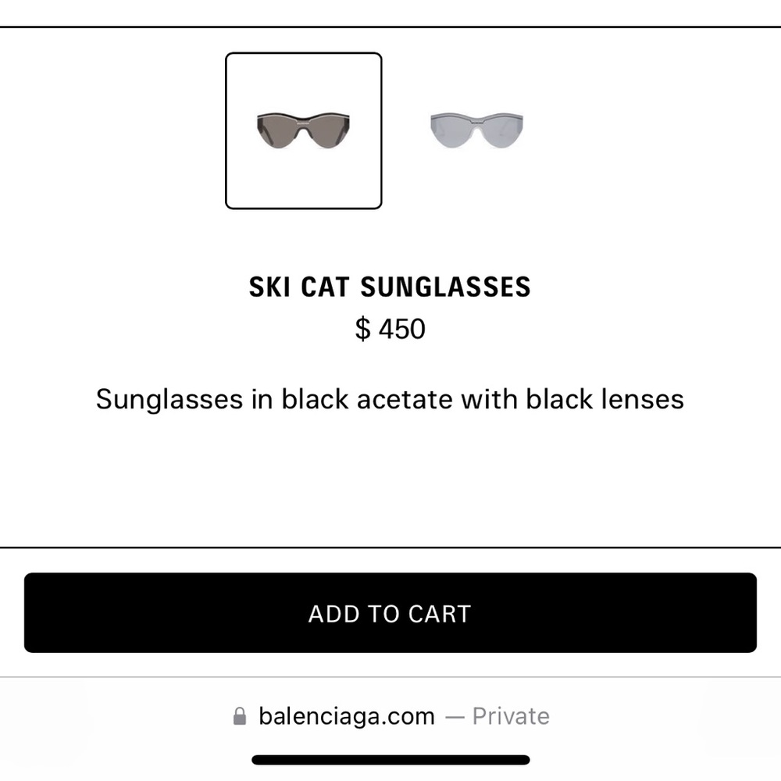Image resolution: width=781 pixels, height=781 pixels.
Task: Select the black Ski Cat sunglasses thumbnail
Action: (x=303, y=129)
